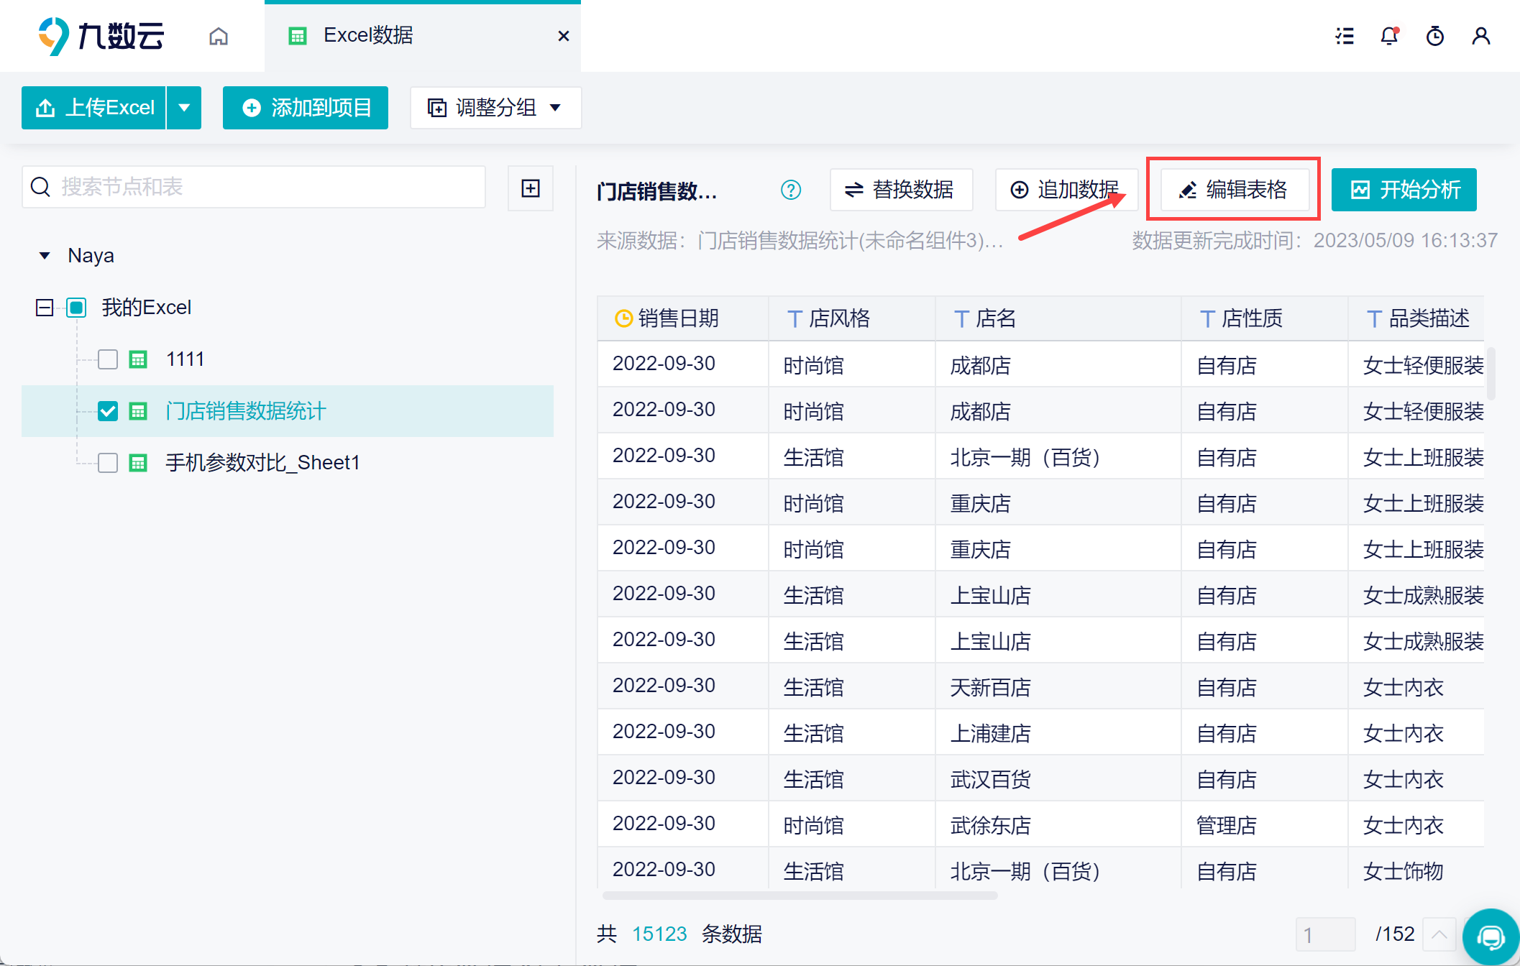Click the 编辑表格 button

click(1233, 190)
